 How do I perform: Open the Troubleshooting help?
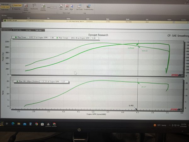(88, 6)
